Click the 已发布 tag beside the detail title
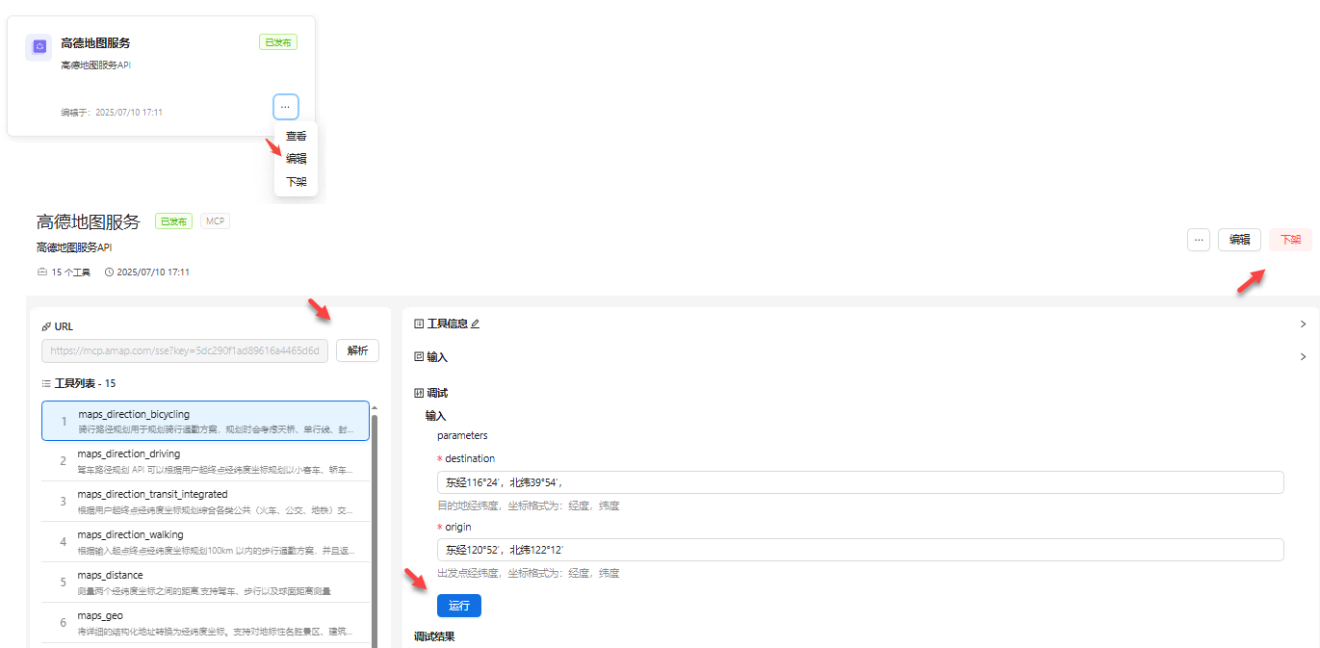 [174, 221]
